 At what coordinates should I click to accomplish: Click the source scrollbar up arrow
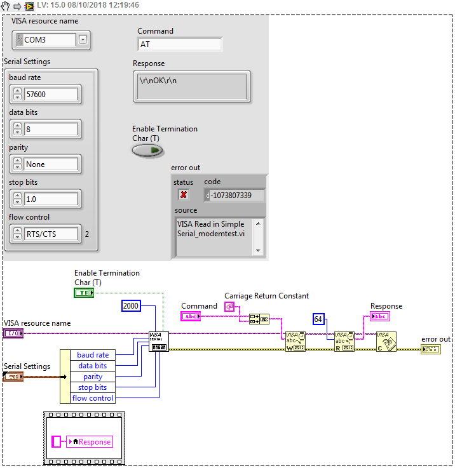coord(259,224)
